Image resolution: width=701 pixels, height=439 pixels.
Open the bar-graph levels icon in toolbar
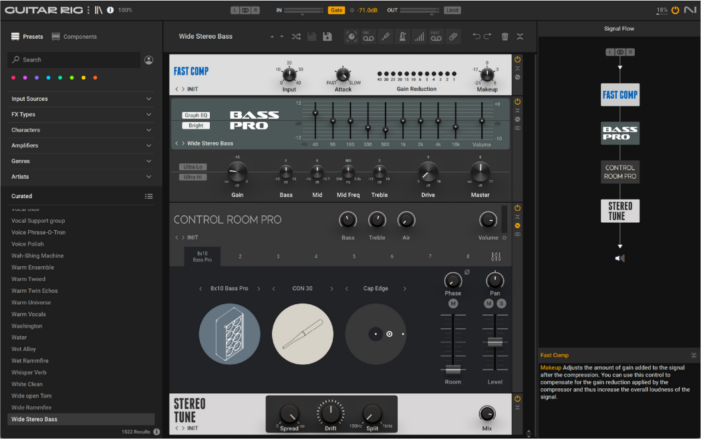419,37
